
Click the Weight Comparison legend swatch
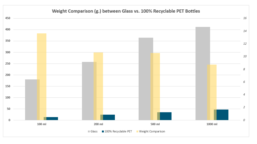pos(137,132)
